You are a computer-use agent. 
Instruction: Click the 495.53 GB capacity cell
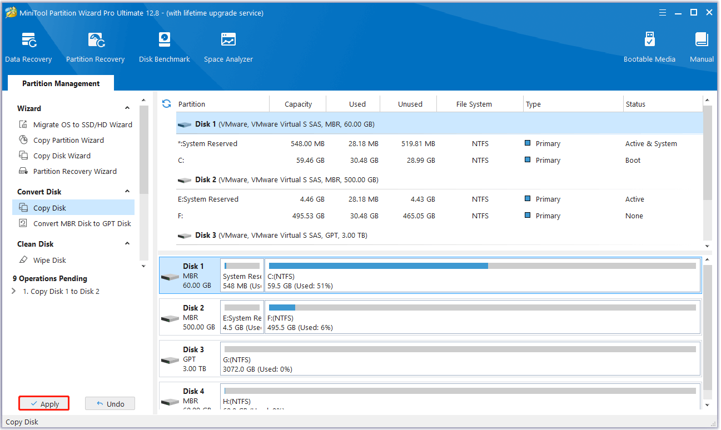pos(308,216)
